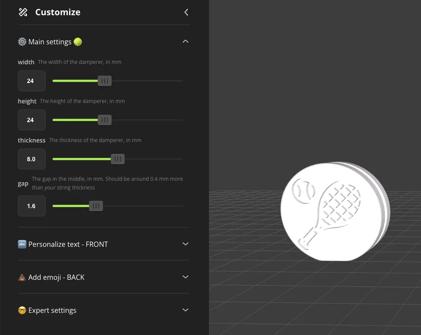Collapse the Main settings section chevron
This screenshot has height=335, width=421.
185,41
